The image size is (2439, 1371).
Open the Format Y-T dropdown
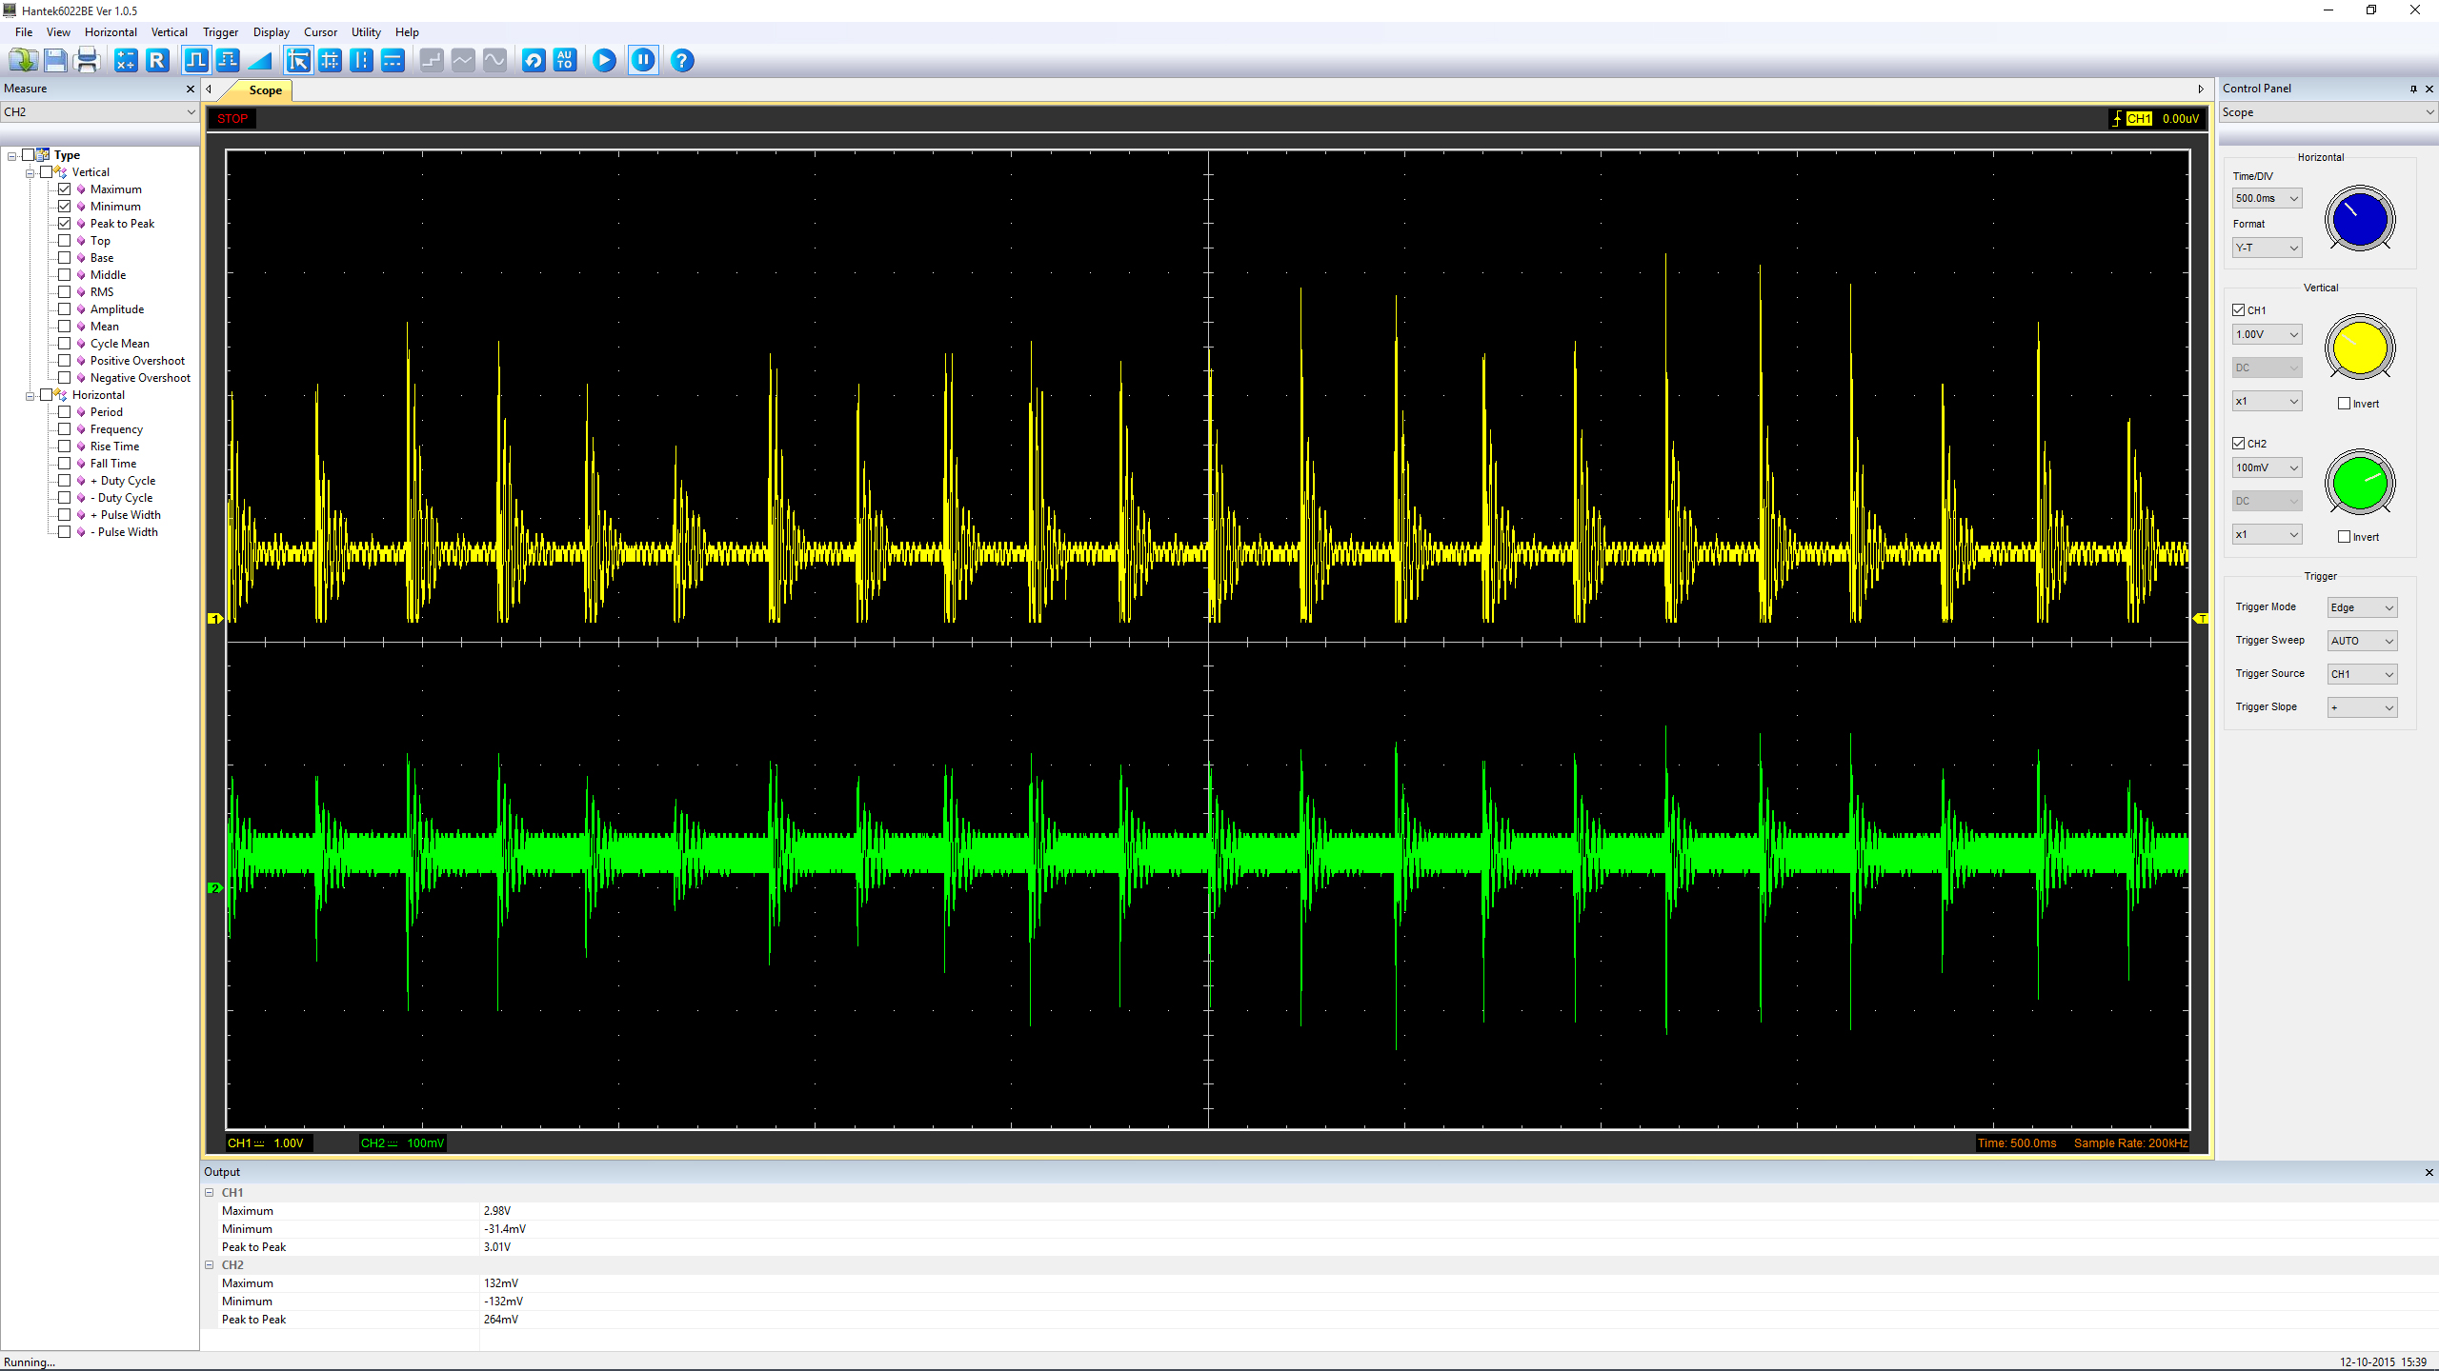(x=2267, y=248)
